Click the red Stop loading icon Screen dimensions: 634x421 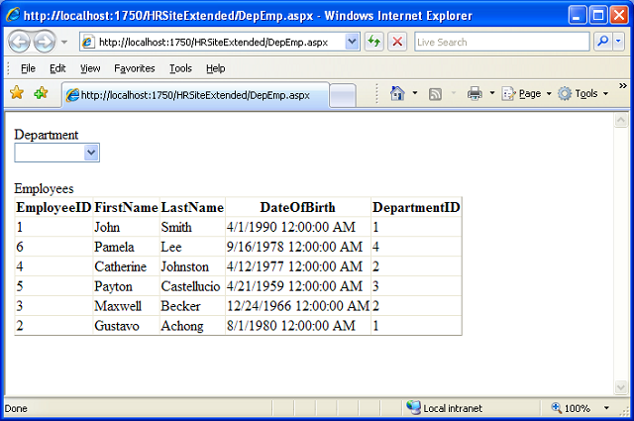coord(397,42)
